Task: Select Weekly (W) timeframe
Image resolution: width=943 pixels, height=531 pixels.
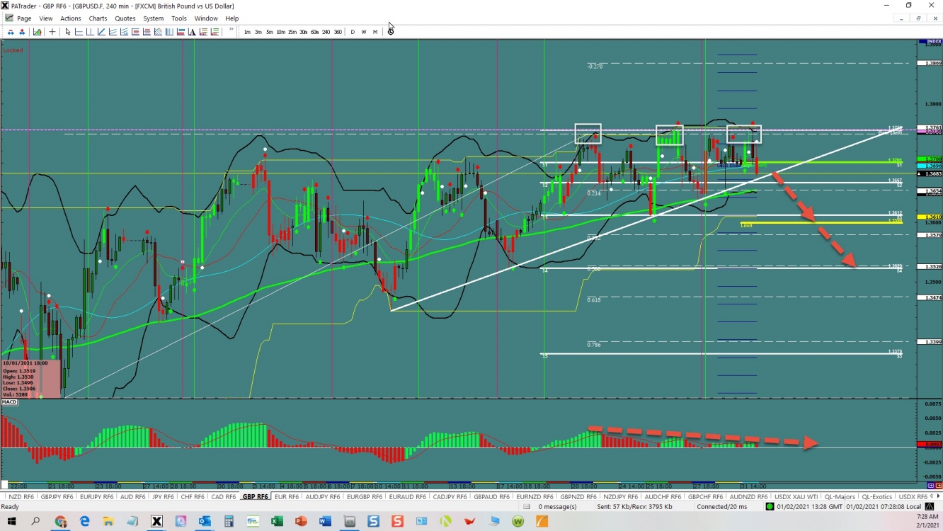Action: tap(364, 32)
